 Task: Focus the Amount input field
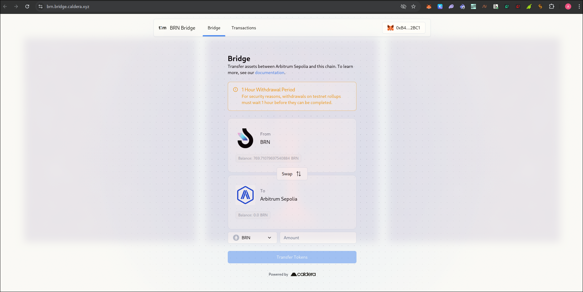(318, 238)
